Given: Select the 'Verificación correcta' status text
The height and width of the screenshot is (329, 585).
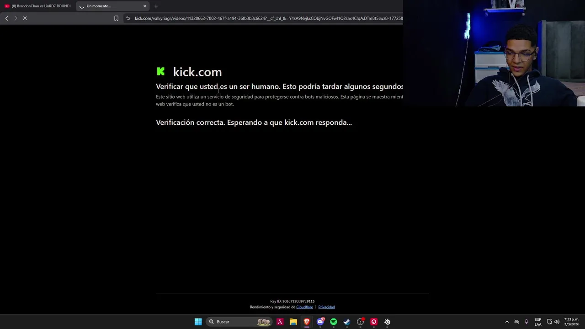Looking at the screenshot, I should click(x=254, y=122).
